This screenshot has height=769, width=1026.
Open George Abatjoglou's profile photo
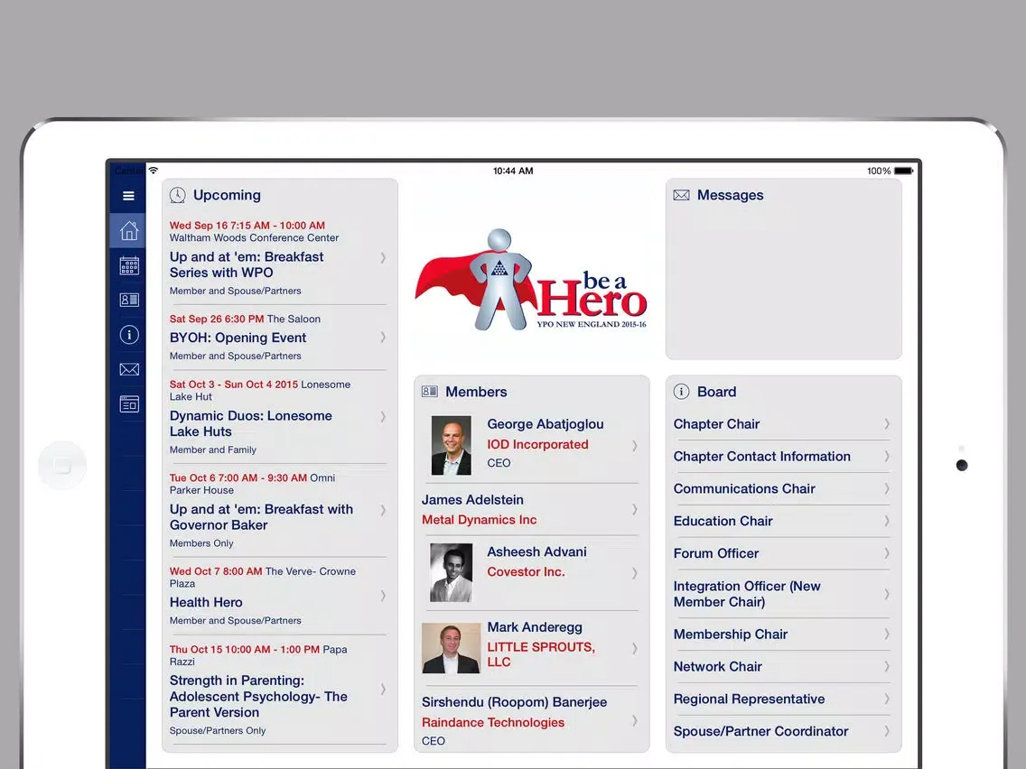(451, 445)
